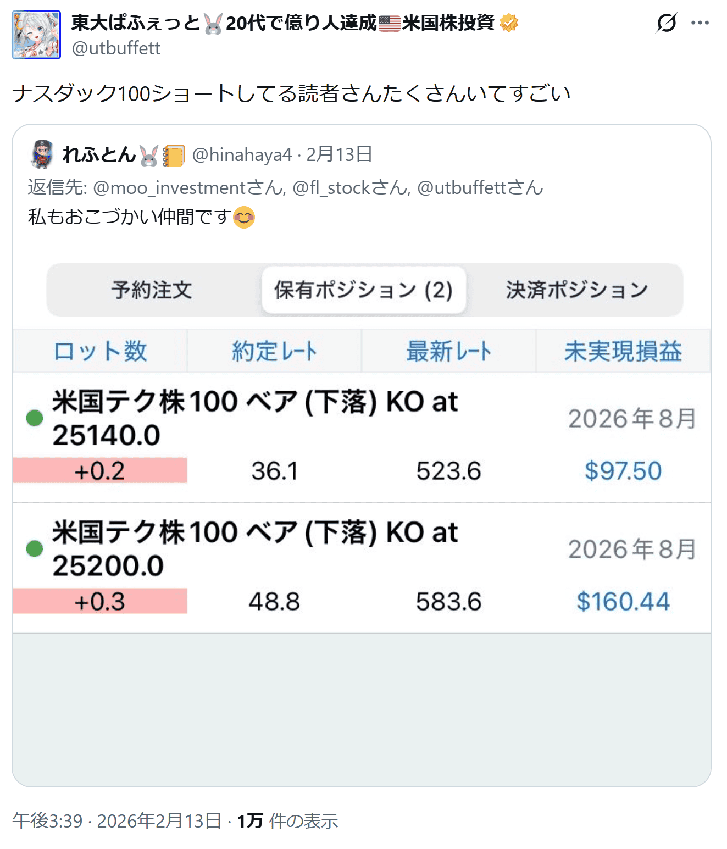Click the 東大ぱふぇっと profile avatar
This screenshot has width=727, height=849.
pyautogui.click(x=36, y=35)
